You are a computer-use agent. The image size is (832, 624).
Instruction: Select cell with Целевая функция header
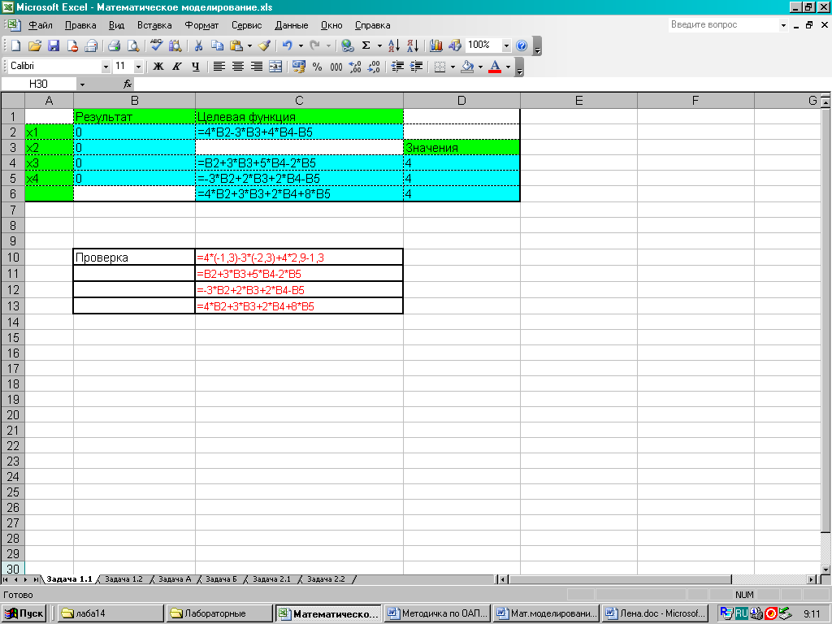(x=299, y=116)
